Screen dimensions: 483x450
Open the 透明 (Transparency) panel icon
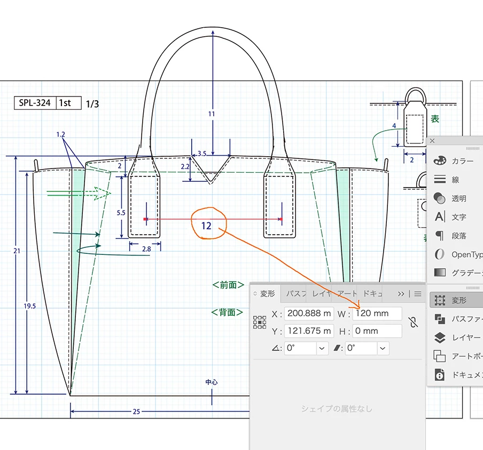[x=440, y=198]
